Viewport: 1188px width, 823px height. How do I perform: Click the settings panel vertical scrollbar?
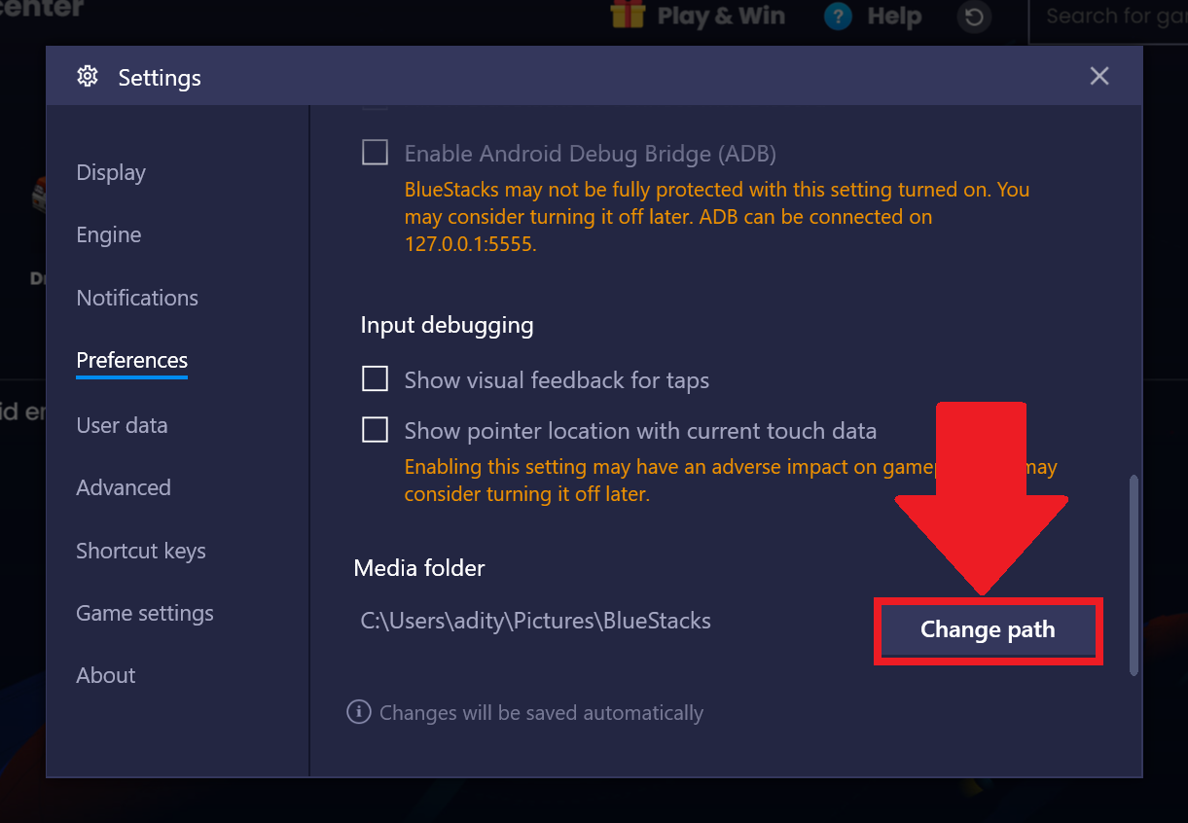(1134, 575)
